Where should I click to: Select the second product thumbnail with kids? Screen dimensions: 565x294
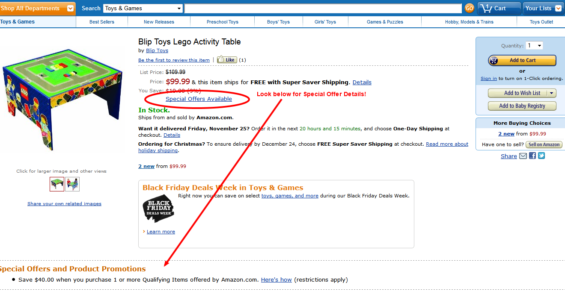[x=72, y=184]
